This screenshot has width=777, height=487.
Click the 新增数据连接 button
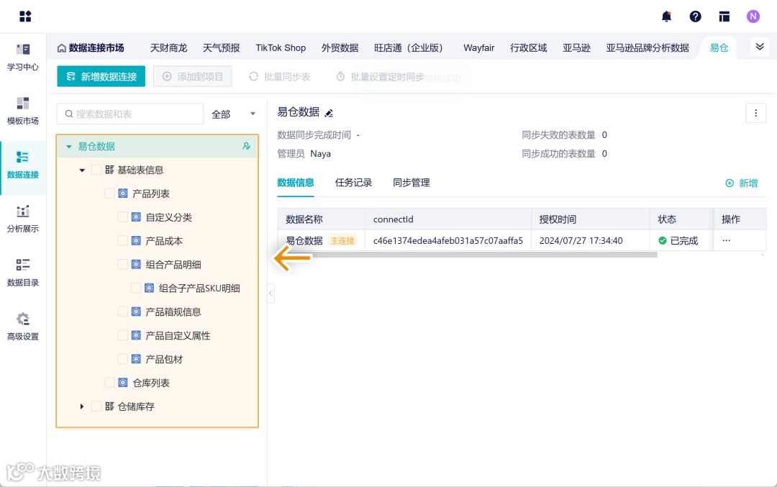(x=101, y=76)
